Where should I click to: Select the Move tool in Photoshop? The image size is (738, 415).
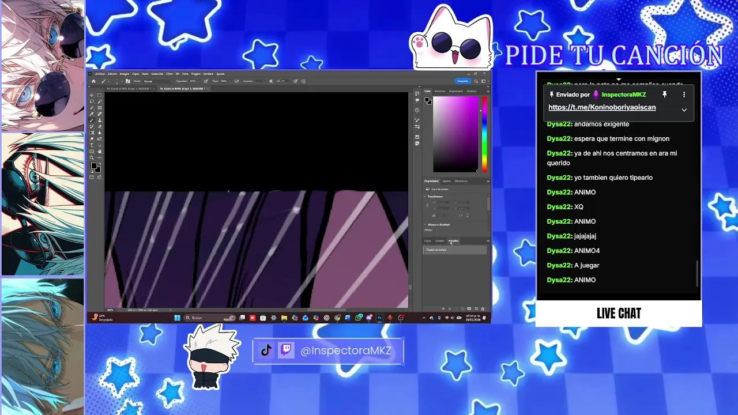(x=92, y=95)
